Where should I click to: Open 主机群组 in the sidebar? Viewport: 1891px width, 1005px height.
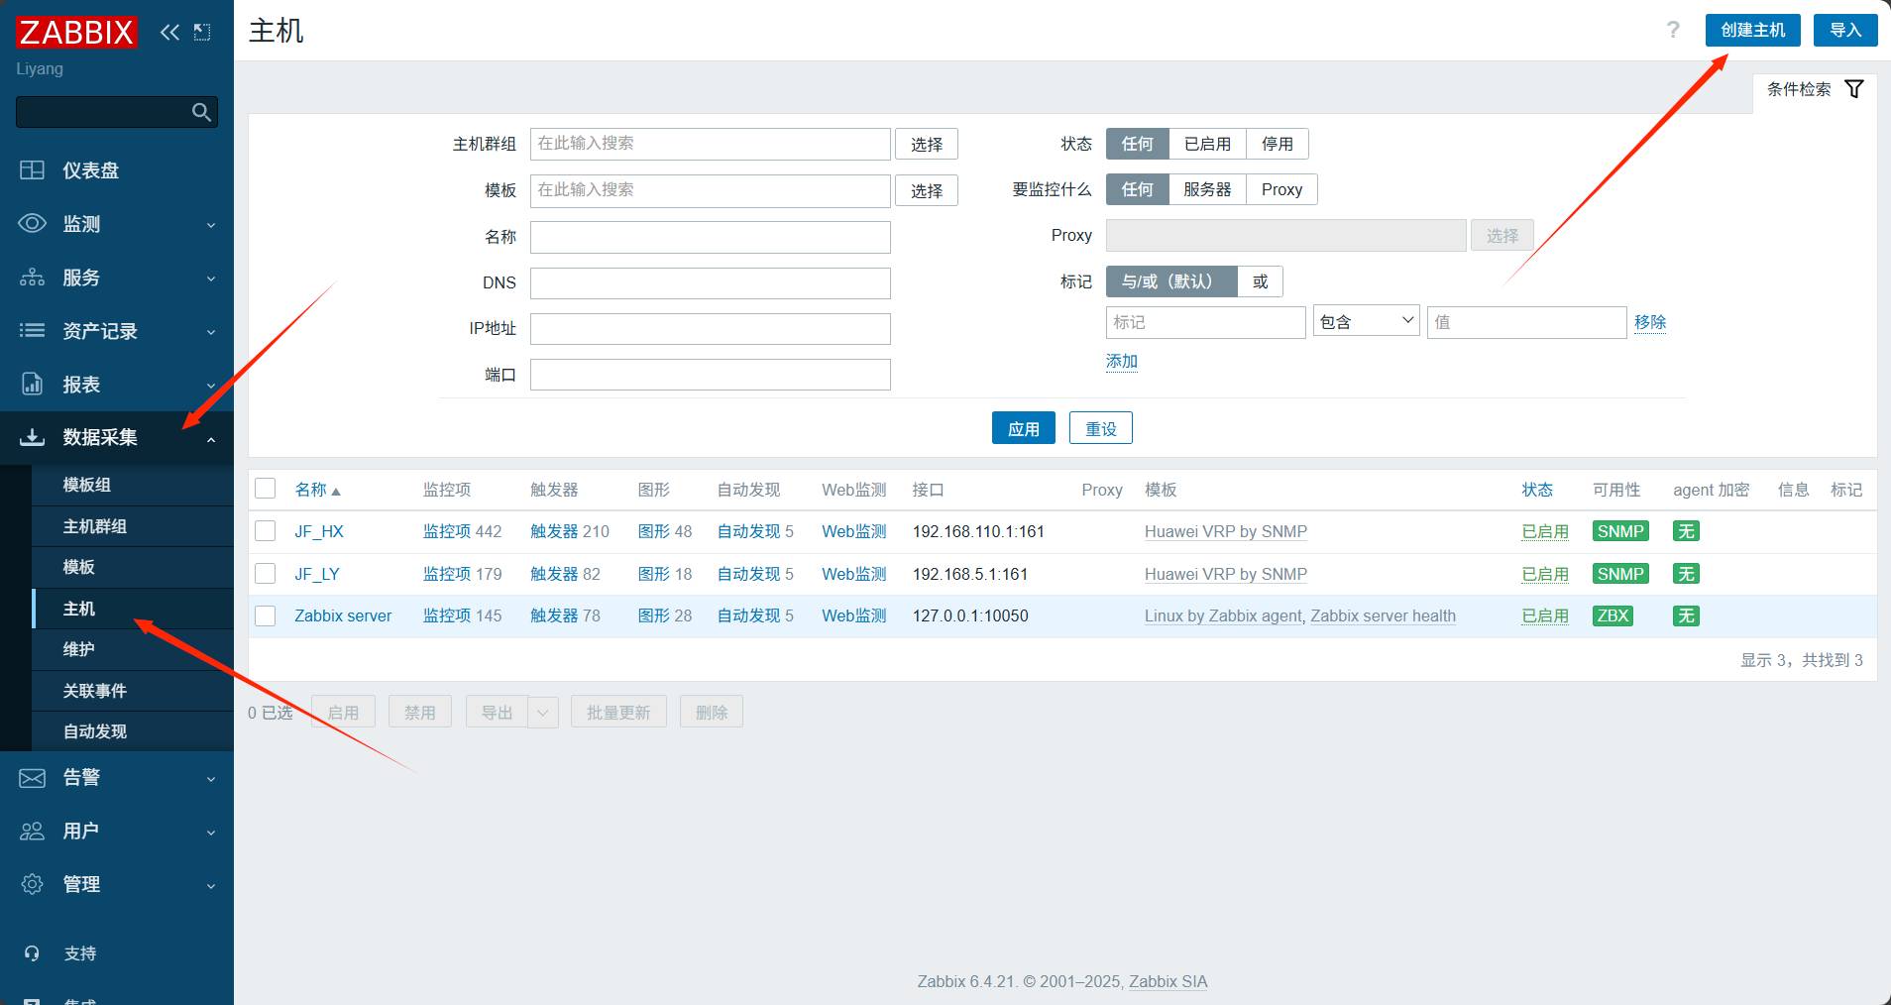point(133,526)
